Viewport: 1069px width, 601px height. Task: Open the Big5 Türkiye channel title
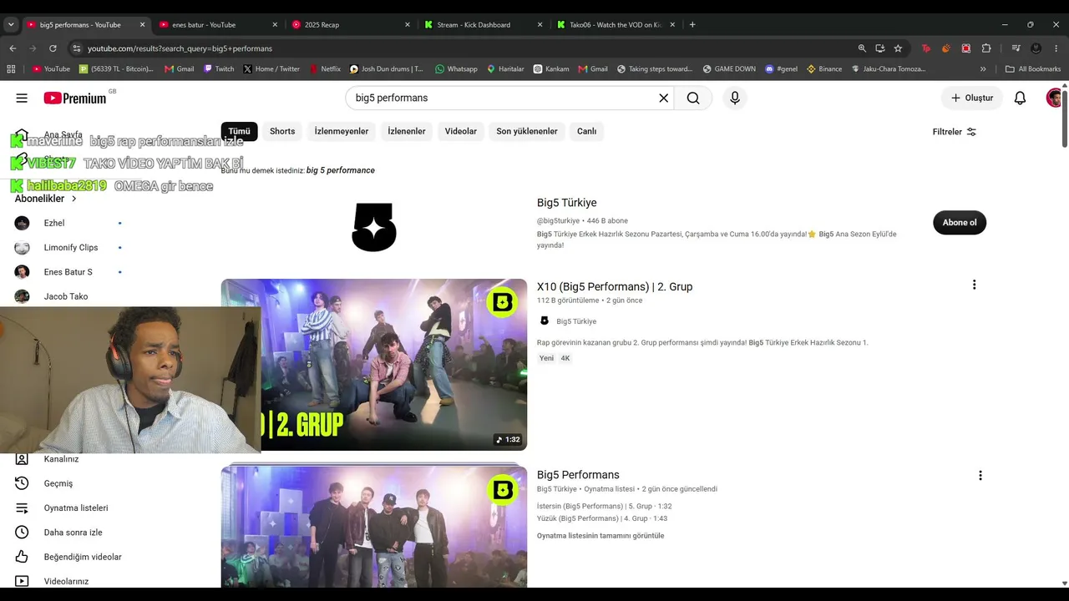[567, 203]
